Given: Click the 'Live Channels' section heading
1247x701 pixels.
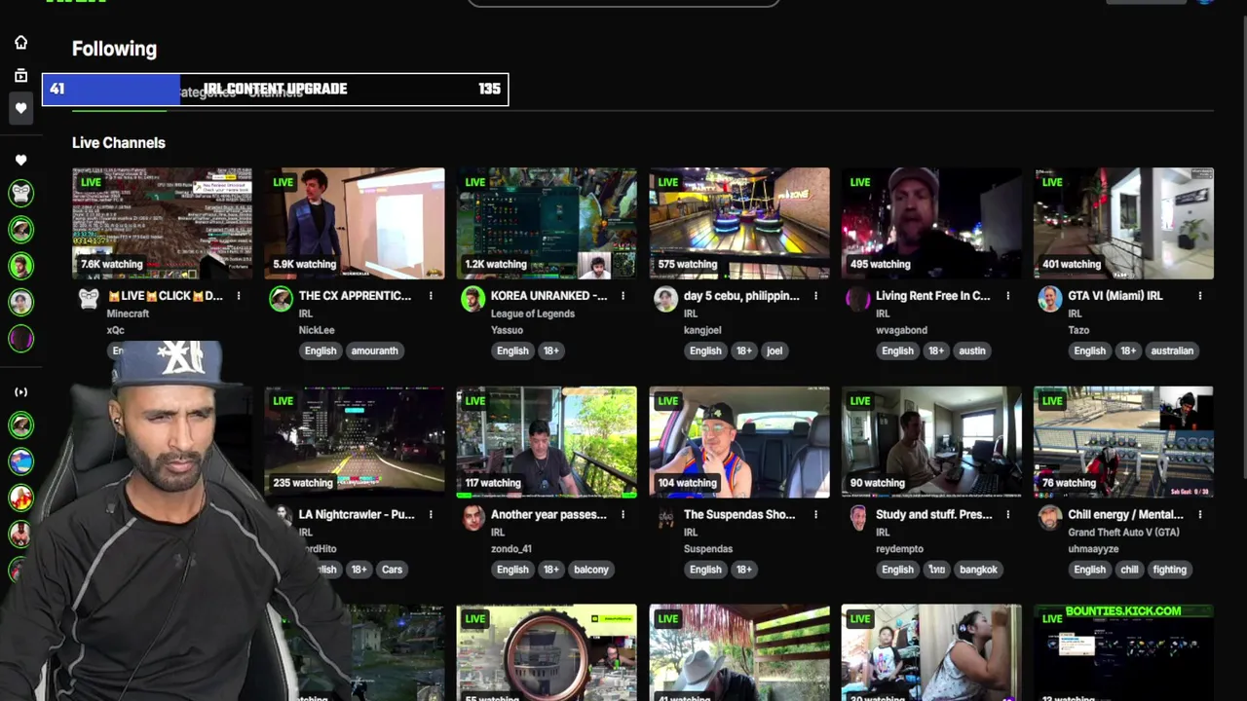Looking at the screenshot, I should (x=119, y=143).
